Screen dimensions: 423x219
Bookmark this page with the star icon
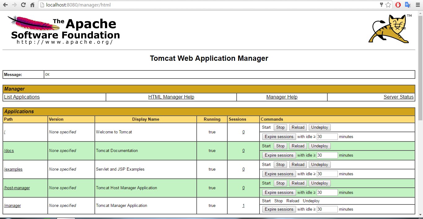[x=388, y=5]
